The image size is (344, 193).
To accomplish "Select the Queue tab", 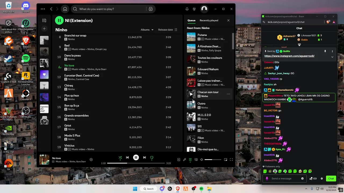I will (191, 20).
